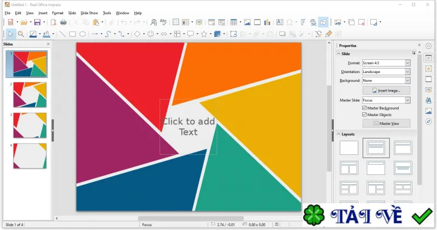The width and height of the screenshot is (437, 230).
Task: Select slide 3 thumbnail in Slides panel
Action: 30,125
